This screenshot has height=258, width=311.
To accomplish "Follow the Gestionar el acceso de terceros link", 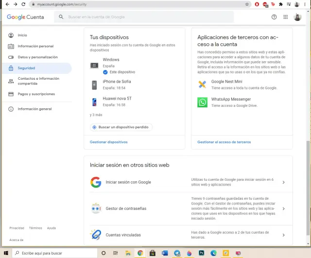I will pyautogui.click(x=224, y=142).
